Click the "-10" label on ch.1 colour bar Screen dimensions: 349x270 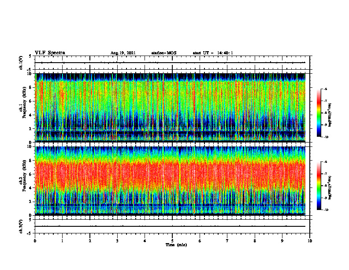coord(326,137)
